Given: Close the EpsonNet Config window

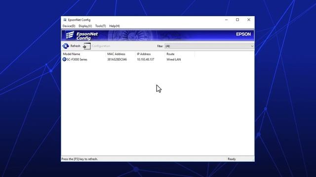Looking at the screenshot, I should coord(249,20).
